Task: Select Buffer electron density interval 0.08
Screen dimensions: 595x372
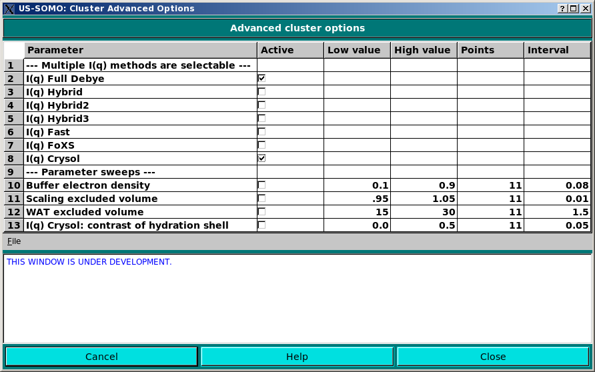Action: (x=558, y=185)
